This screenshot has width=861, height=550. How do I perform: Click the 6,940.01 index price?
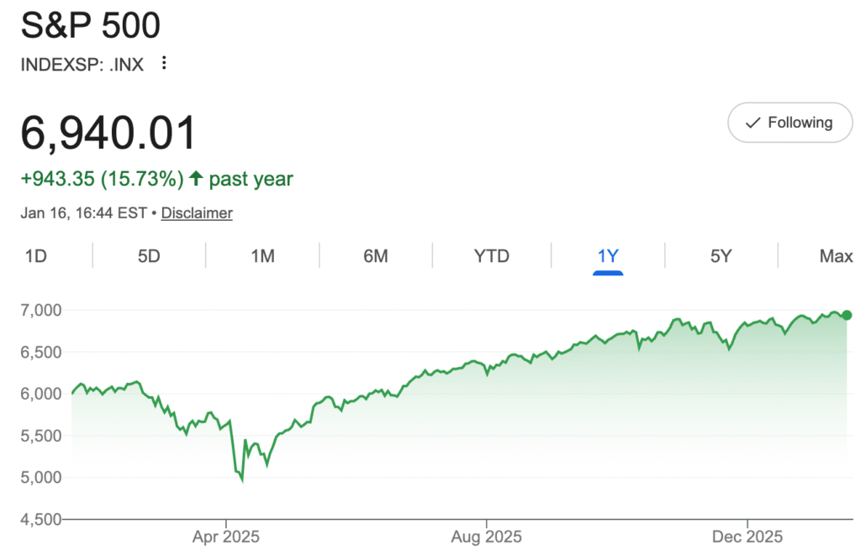(x=108, y=134)
